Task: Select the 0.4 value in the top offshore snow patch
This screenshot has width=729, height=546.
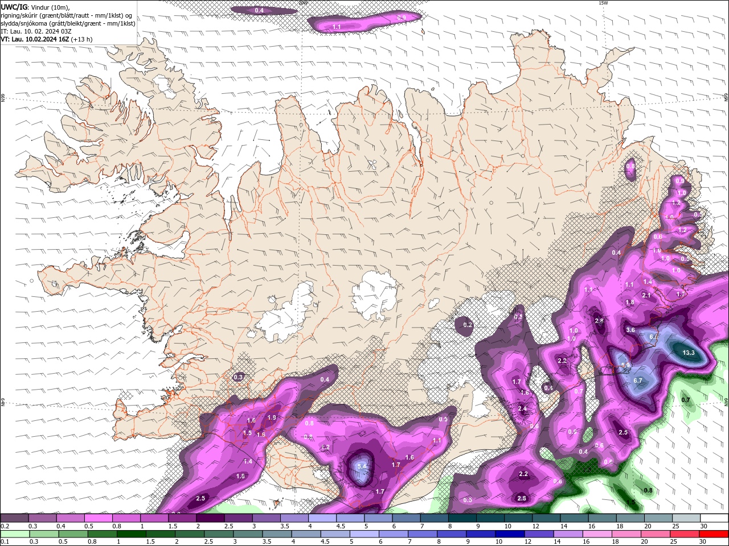Action: coord(259,11)
